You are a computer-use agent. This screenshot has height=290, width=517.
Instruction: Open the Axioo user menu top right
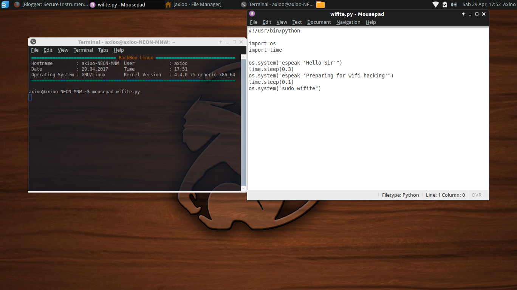point(509,5)
